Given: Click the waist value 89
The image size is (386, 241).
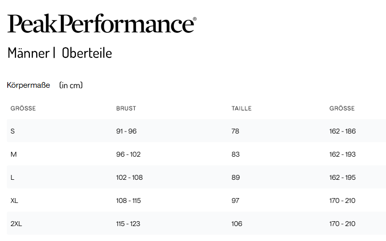Looking at the screenshot, I should point(235,177).
